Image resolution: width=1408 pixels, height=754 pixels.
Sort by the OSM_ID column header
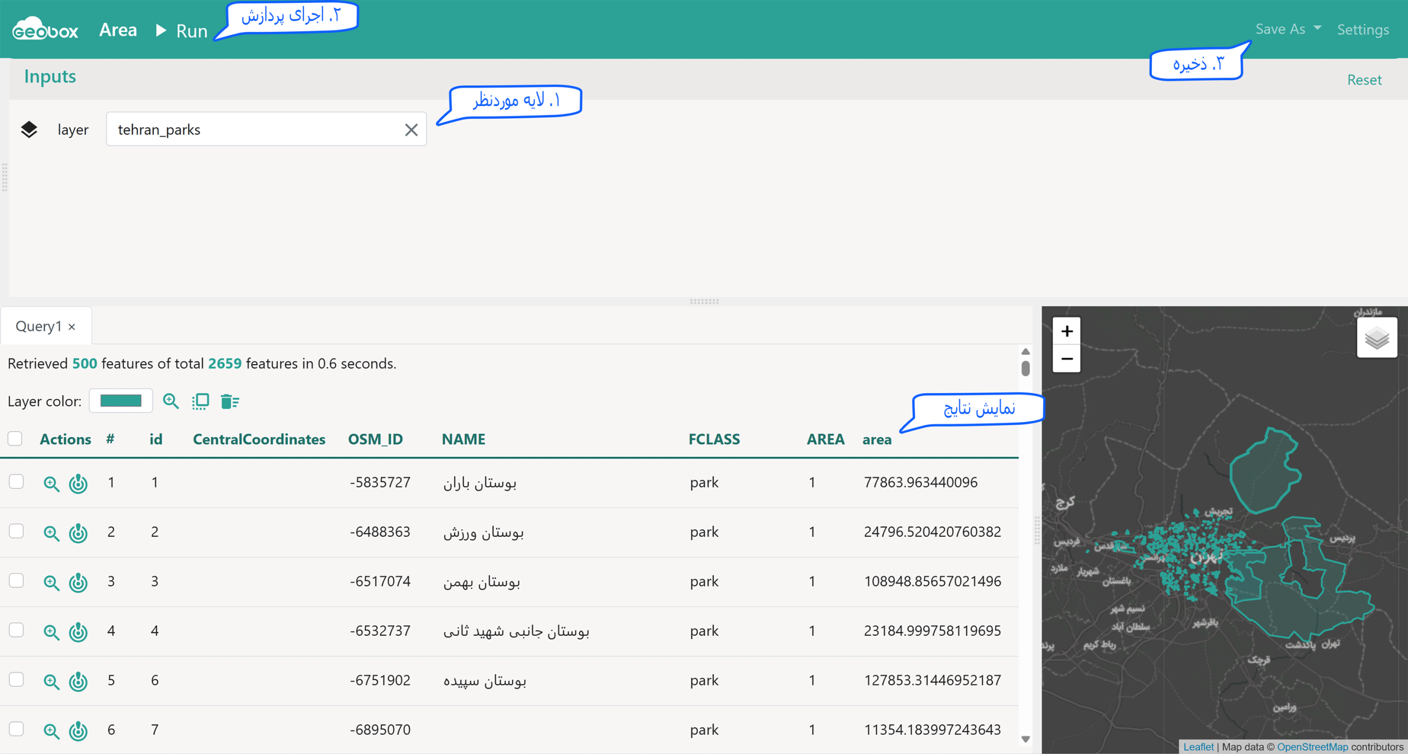coord(375,439)
